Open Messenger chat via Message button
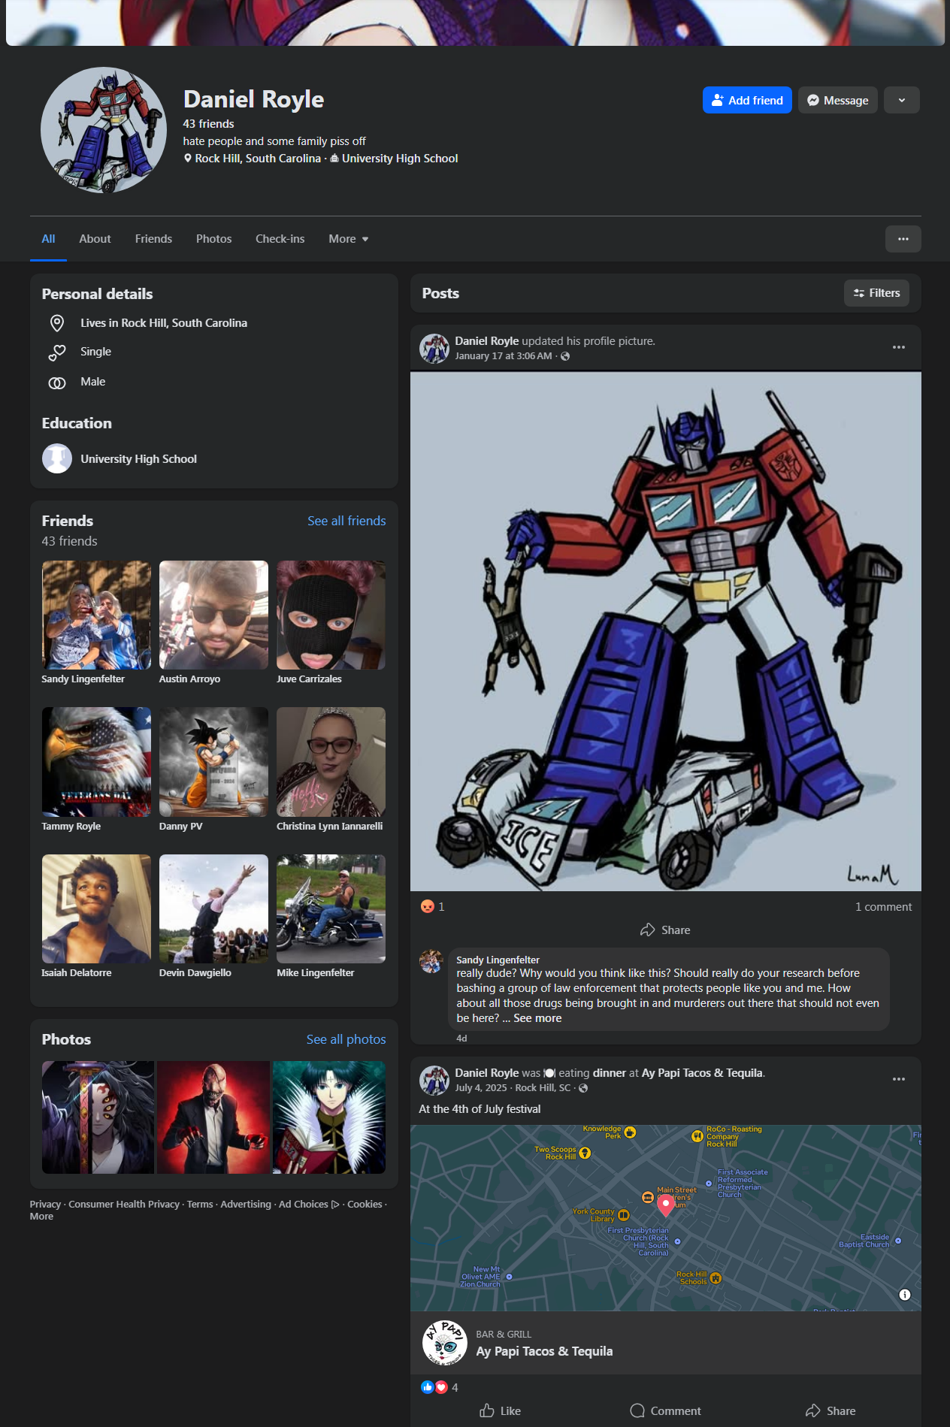950x1427 pixels. click(x=837, y=100)
